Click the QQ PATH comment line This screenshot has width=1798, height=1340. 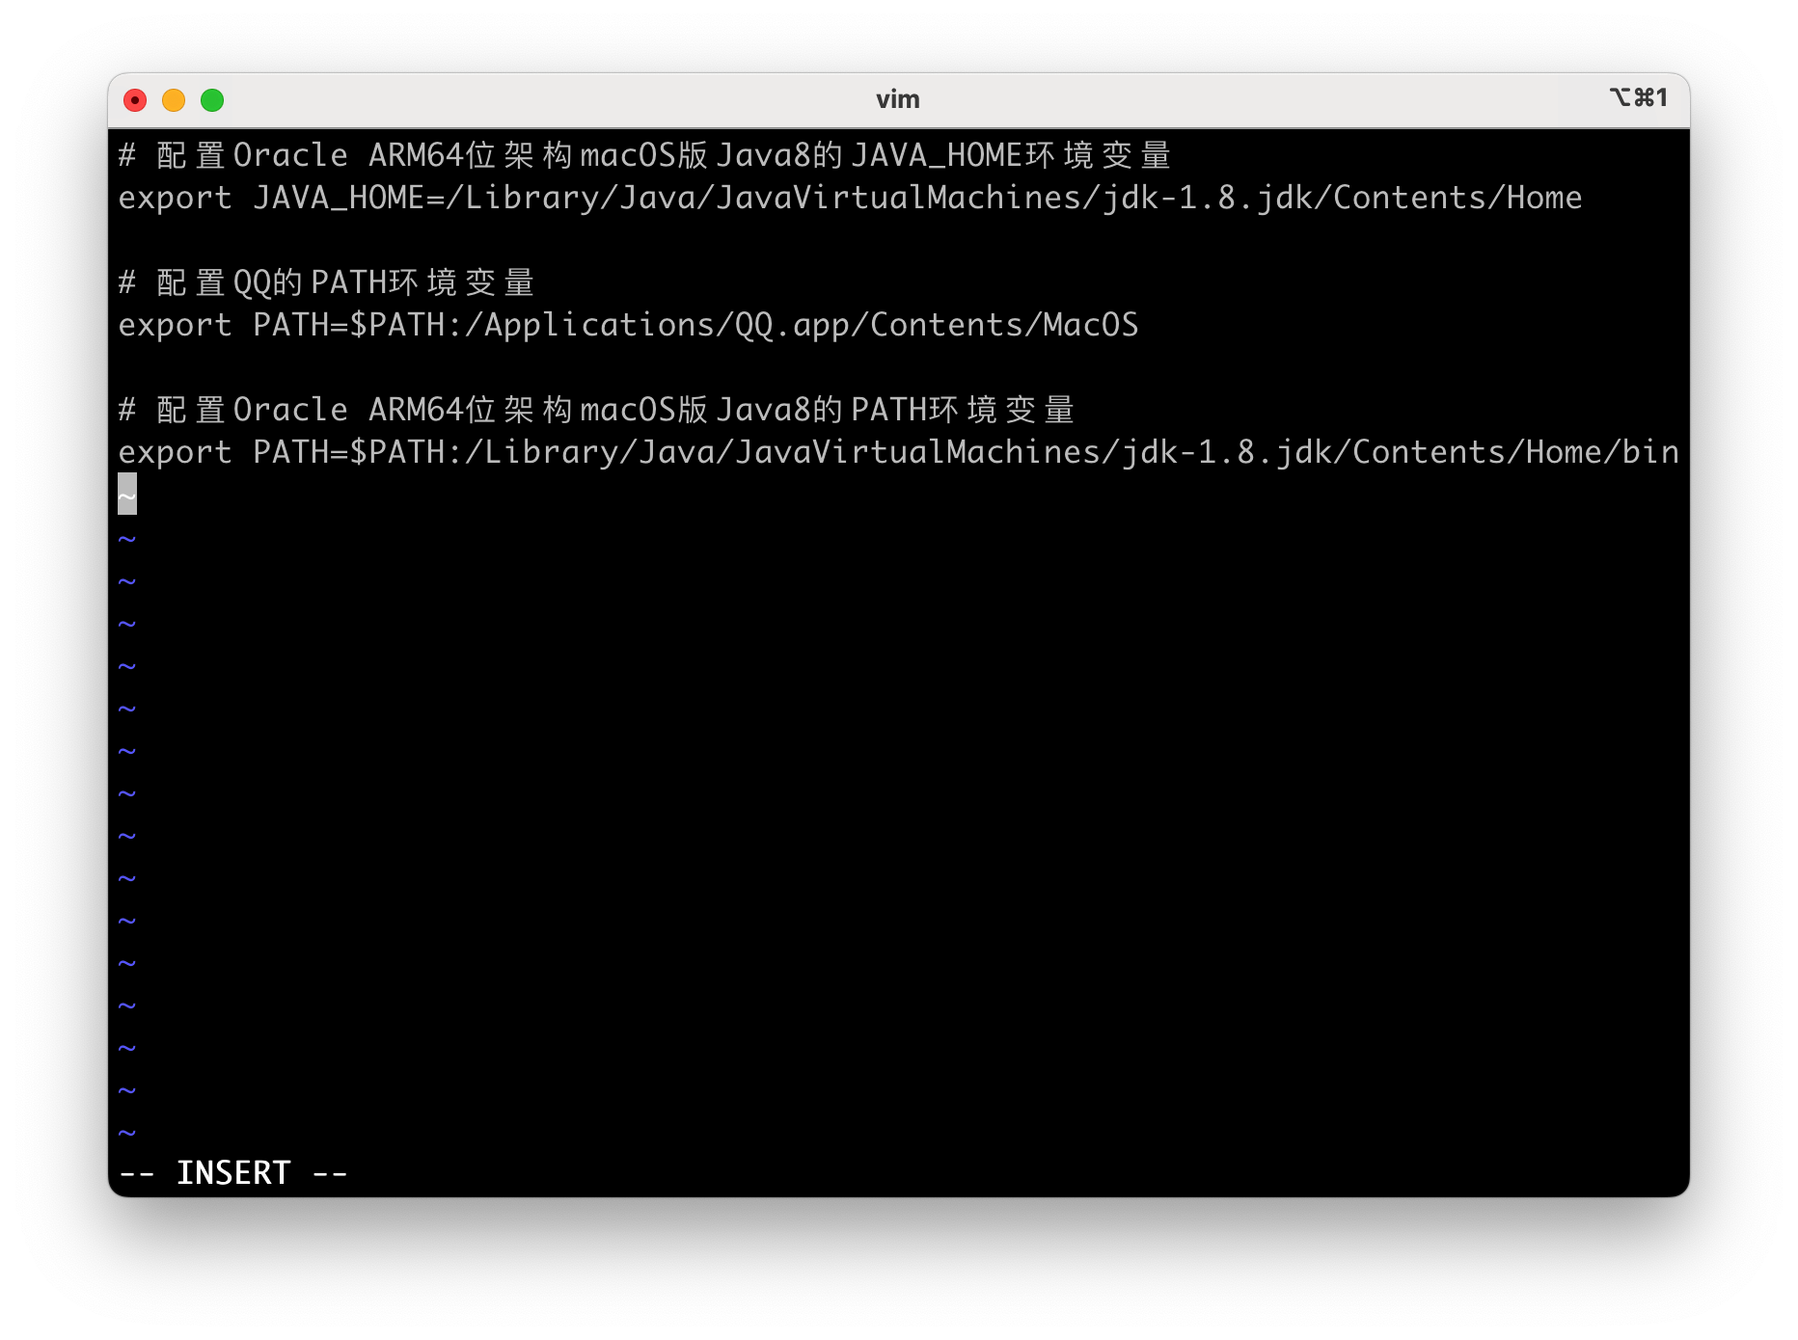pos(326,282)
